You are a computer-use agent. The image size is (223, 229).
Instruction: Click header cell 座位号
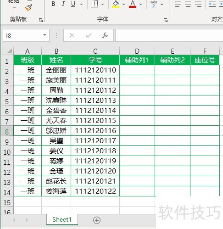(205, 60)
